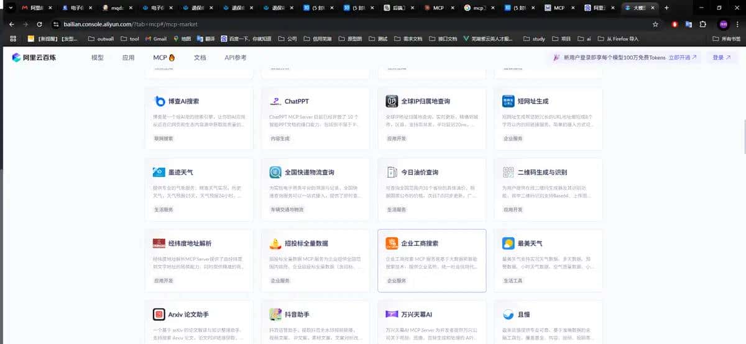Go back to previous page

(x=11, y=24)
